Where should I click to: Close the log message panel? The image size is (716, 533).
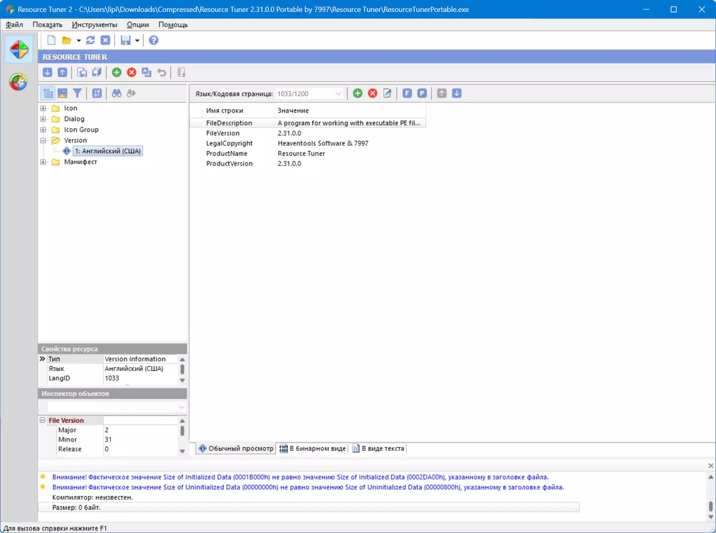tap(710, 466)
